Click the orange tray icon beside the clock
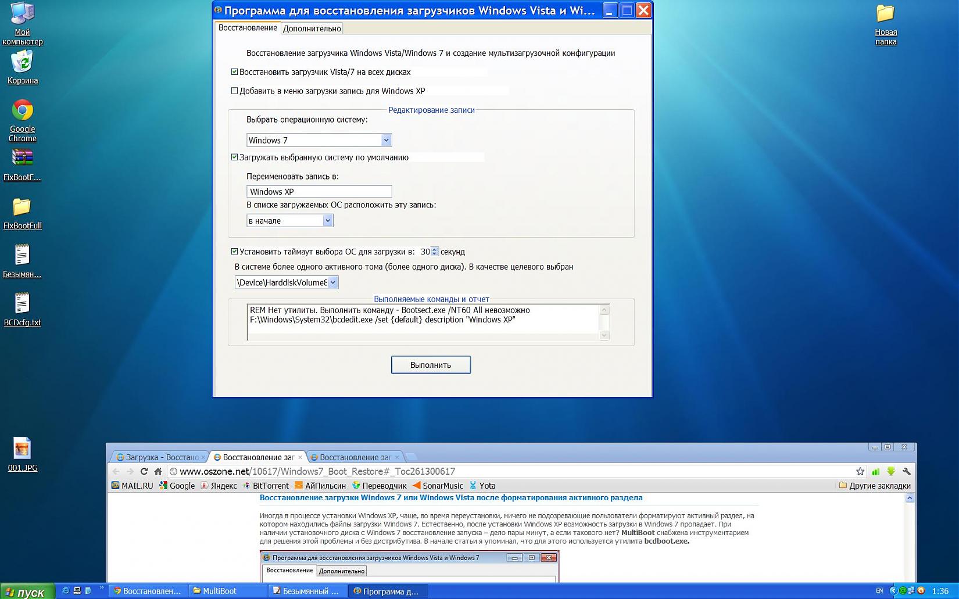This screenshot has width=959, height=599. 921,590
